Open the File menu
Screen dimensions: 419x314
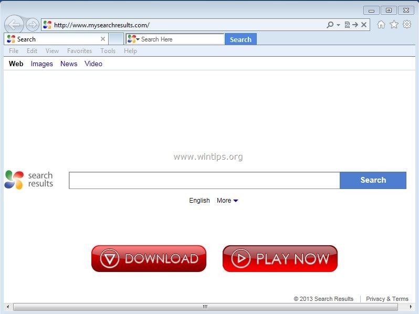pyautogui.click(x=14, y=51)
